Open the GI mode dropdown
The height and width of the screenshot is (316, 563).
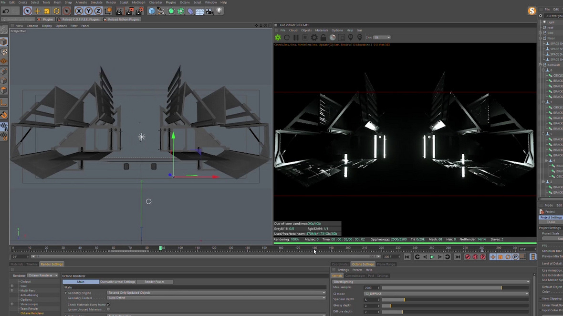click(446, 294)
